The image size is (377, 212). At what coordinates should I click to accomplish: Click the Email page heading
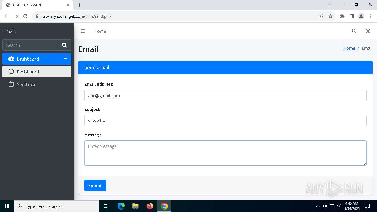(x=88, y=49)
